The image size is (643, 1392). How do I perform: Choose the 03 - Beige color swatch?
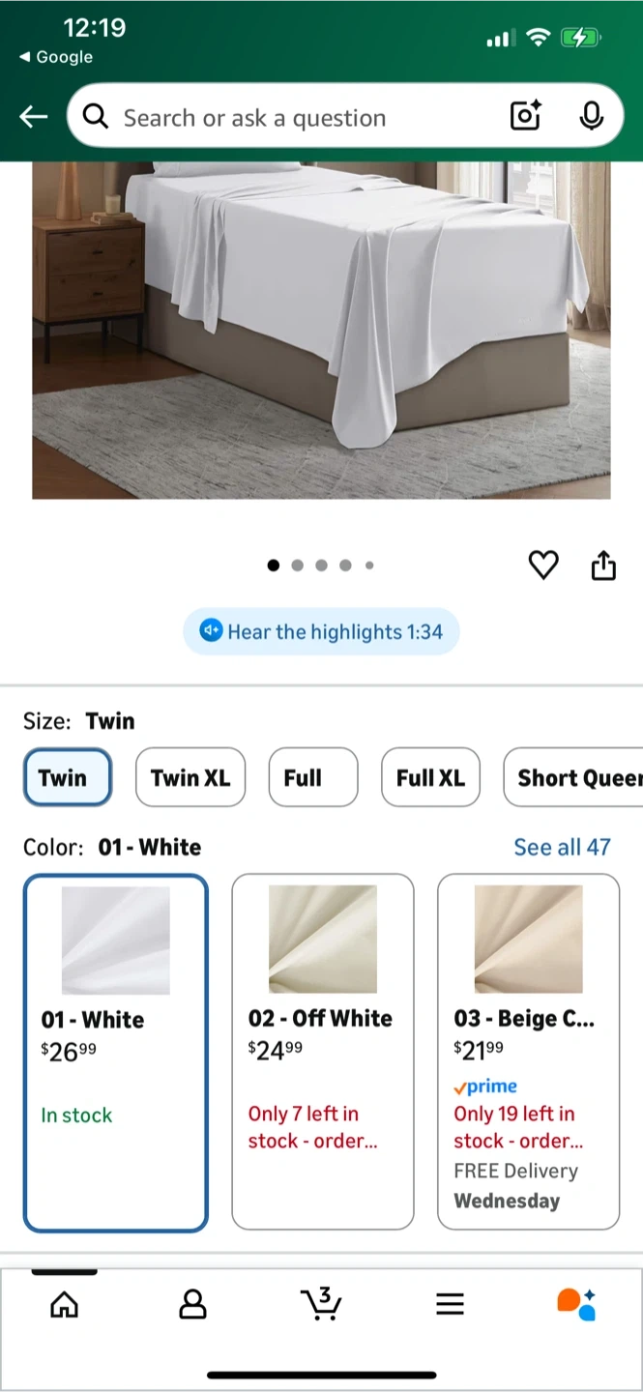point(529,1052)
